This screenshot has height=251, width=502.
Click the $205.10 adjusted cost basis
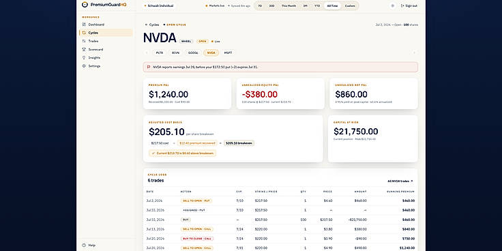point(166,132)
